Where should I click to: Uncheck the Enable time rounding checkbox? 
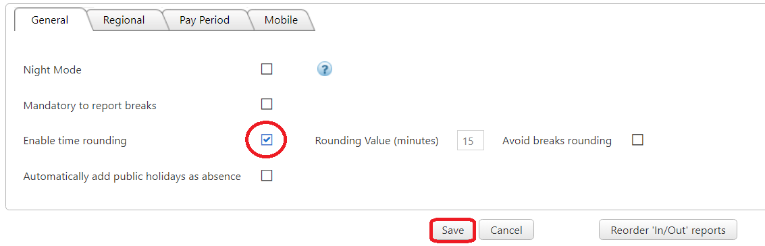point(267,140)
